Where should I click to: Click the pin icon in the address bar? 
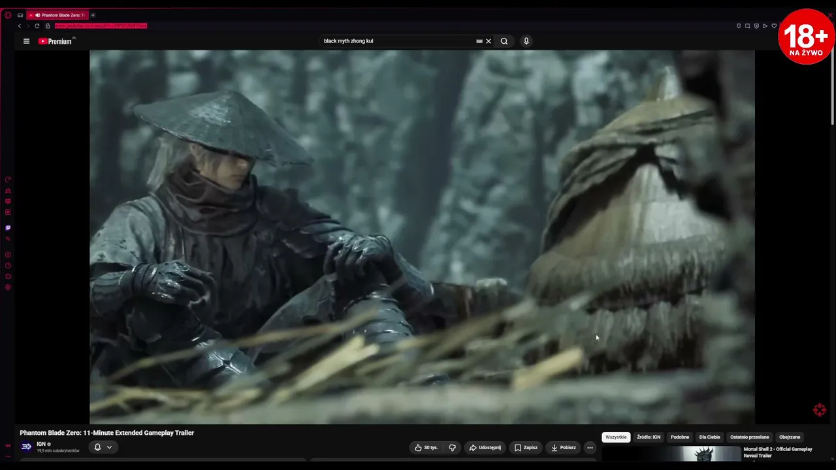point(739,26)
